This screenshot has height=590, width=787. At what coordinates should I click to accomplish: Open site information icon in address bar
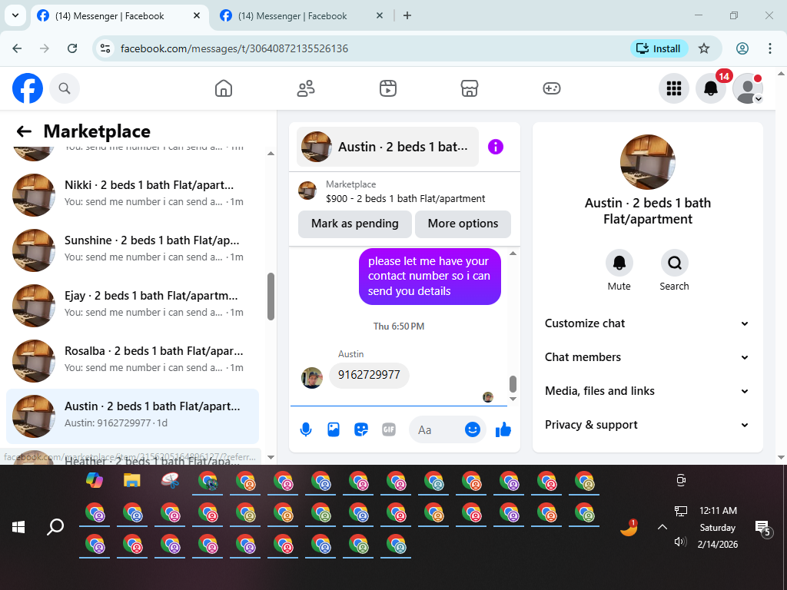pyautogui.click(x=105, y=48)
